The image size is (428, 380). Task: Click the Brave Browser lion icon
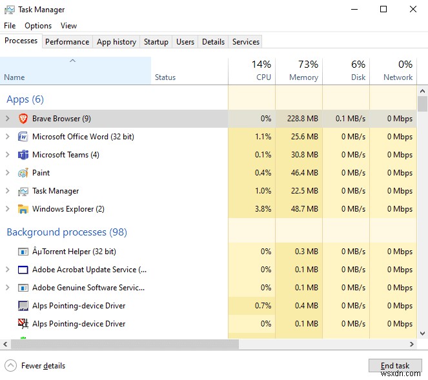[x=23, y=119]
